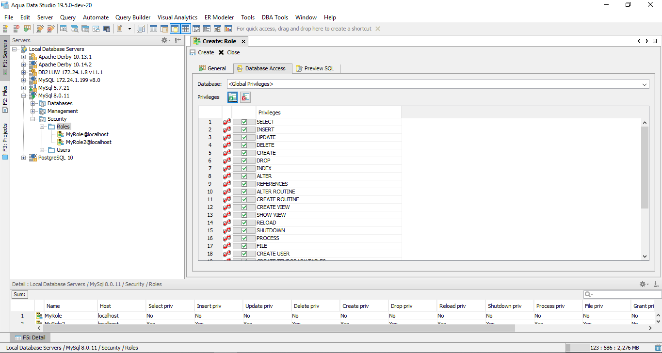This screenshot has height=353, width=662.
Task: Dismiss the quick access shortcut hint X
Action: [378, 29]
